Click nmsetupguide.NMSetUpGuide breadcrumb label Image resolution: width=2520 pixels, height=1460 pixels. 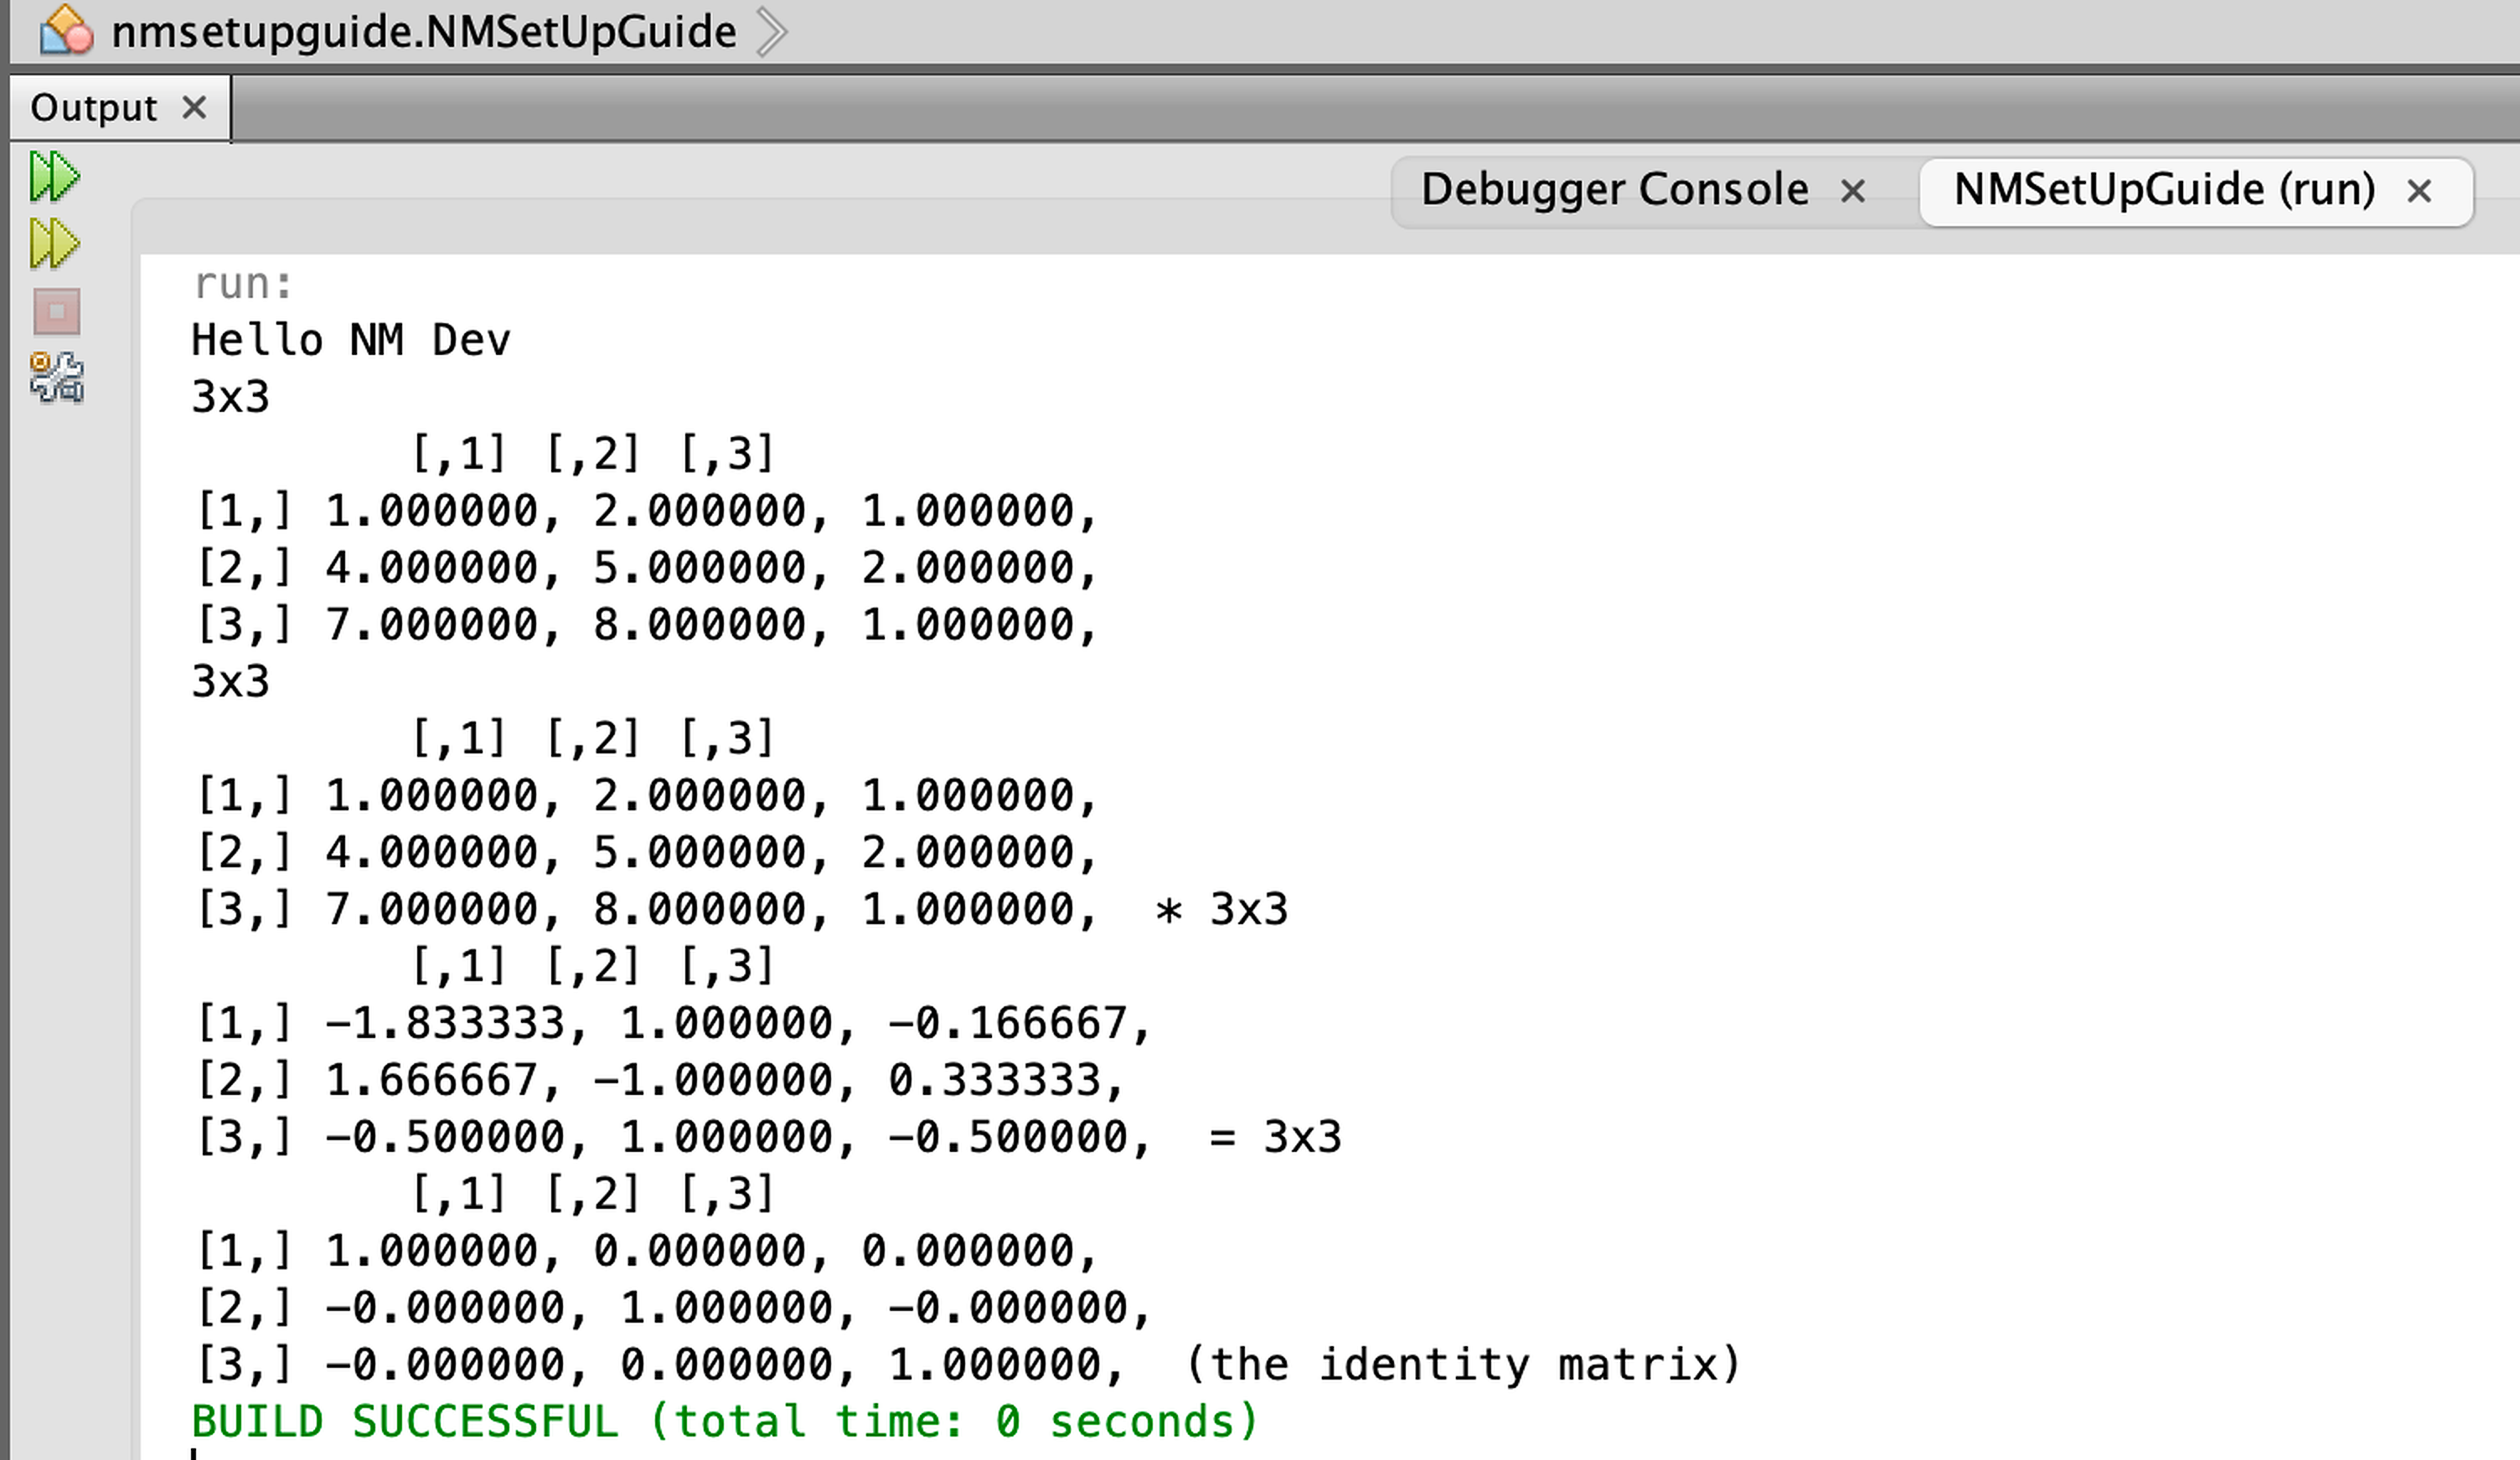(x=424, y=32)
